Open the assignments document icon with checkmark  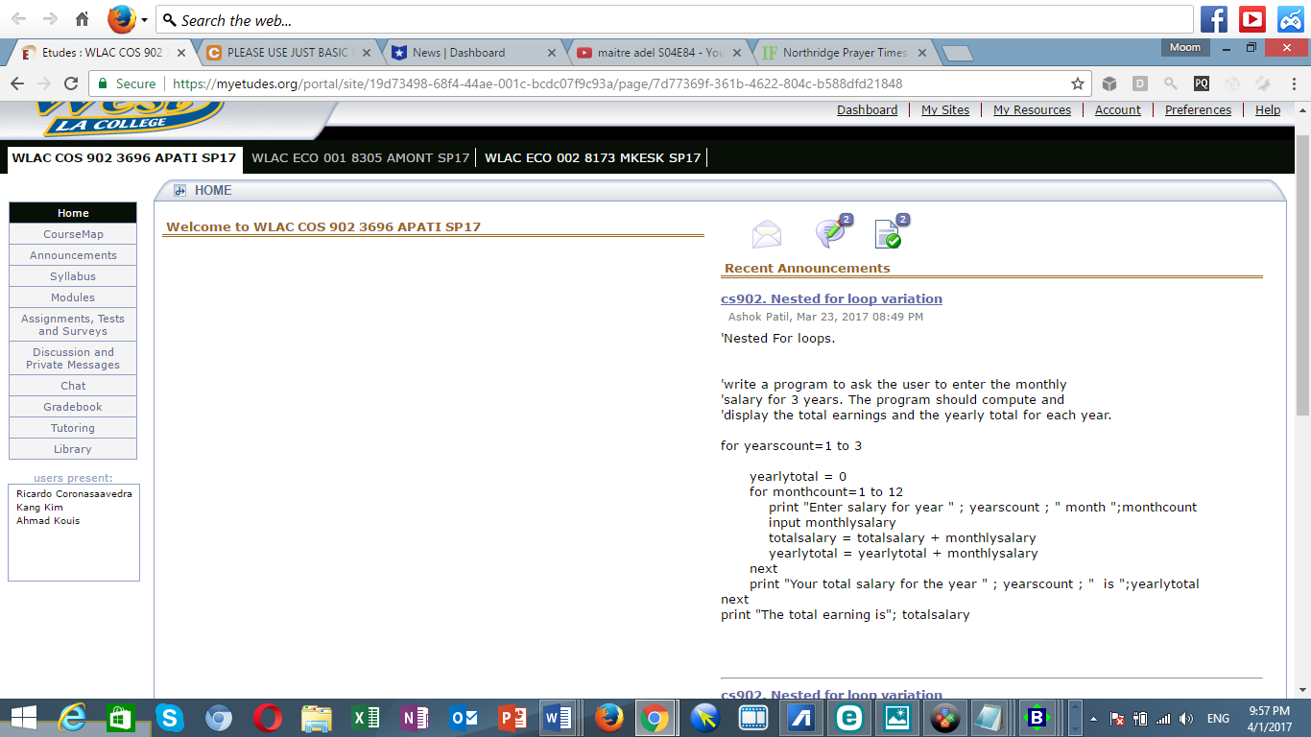click(889, 233)
